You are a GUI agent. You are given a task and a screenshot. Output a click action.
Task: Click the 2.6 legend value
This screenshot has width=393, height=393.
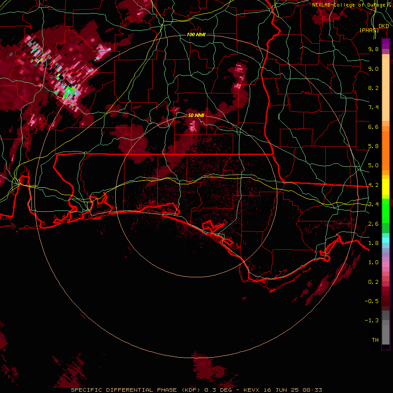(373, 224)
